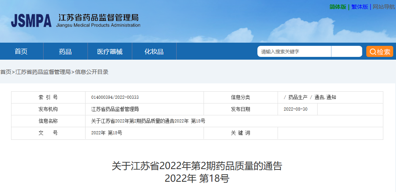Screen dimensions: 396x192
Task: Click the 信息名称 value about 第2期药品质量的通告
Action: [148, 121]
